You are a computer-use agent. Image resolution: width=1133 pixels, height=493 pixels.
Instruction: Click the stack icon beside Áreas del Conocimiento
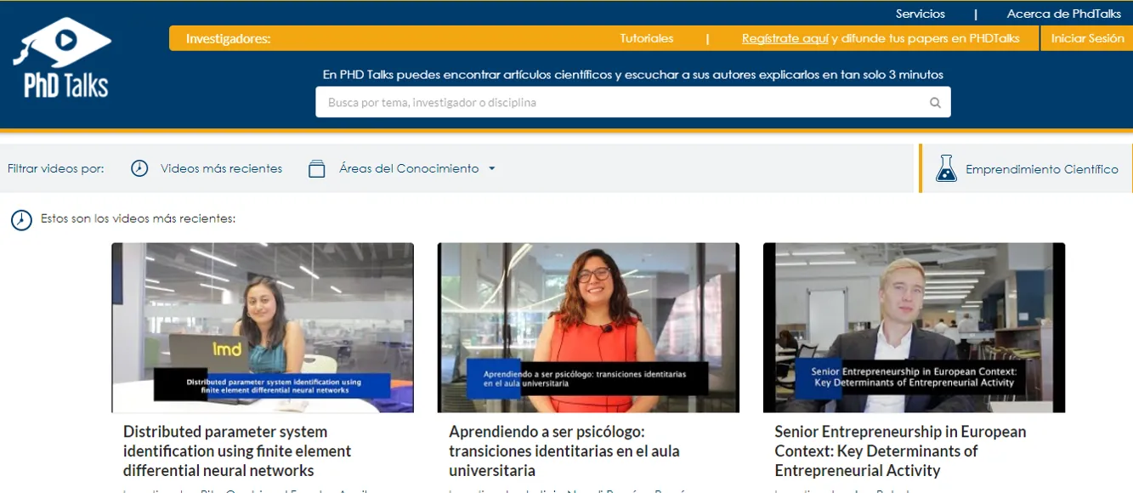click(317, 168)
